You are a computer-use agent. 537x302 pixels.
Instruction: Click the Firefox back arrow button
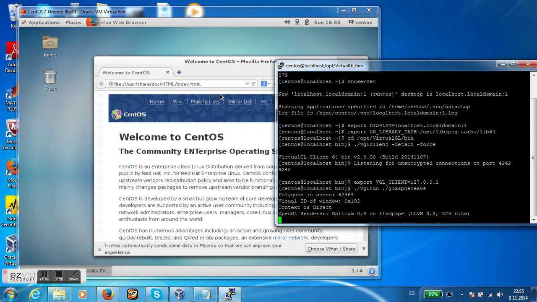pyautogui.click(x=101, y=84)
